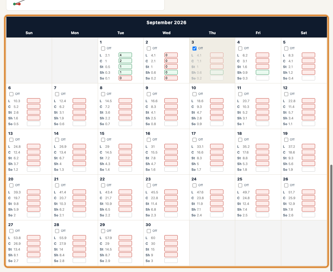The image size is (333, 272).
Task: Click the Sat column header
Action: coord(304,33)
